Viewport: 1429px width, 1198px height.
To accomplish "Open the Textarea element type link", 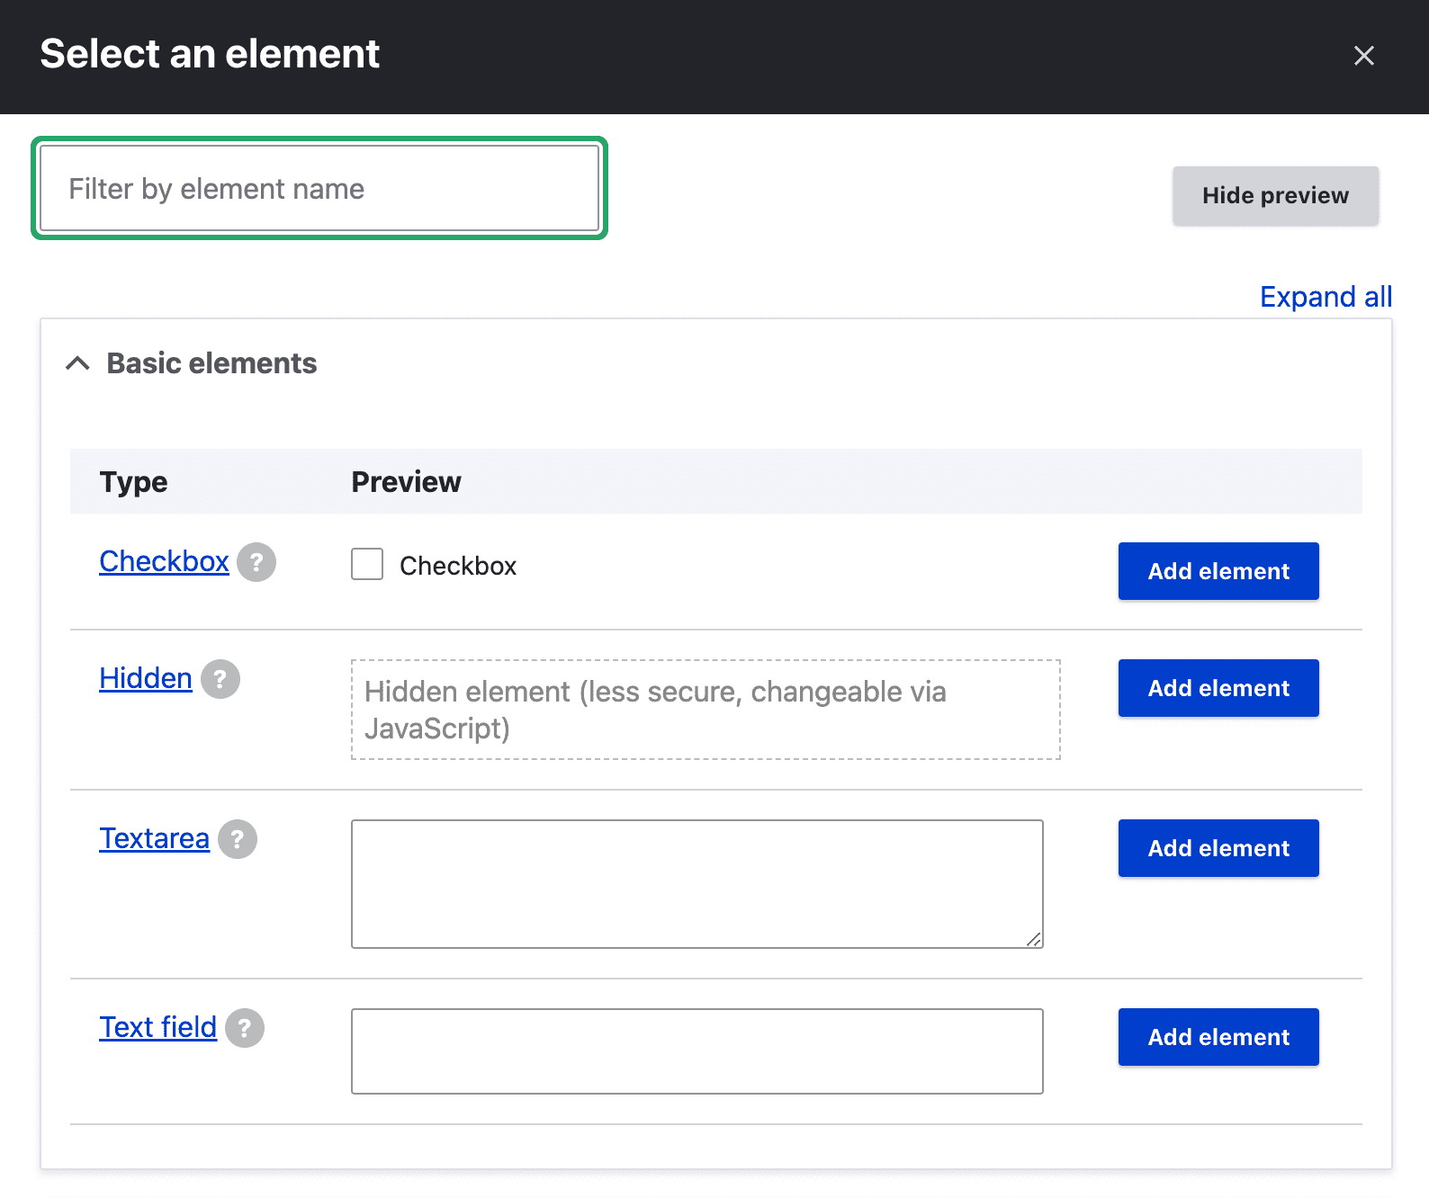I will coord(154,838).
